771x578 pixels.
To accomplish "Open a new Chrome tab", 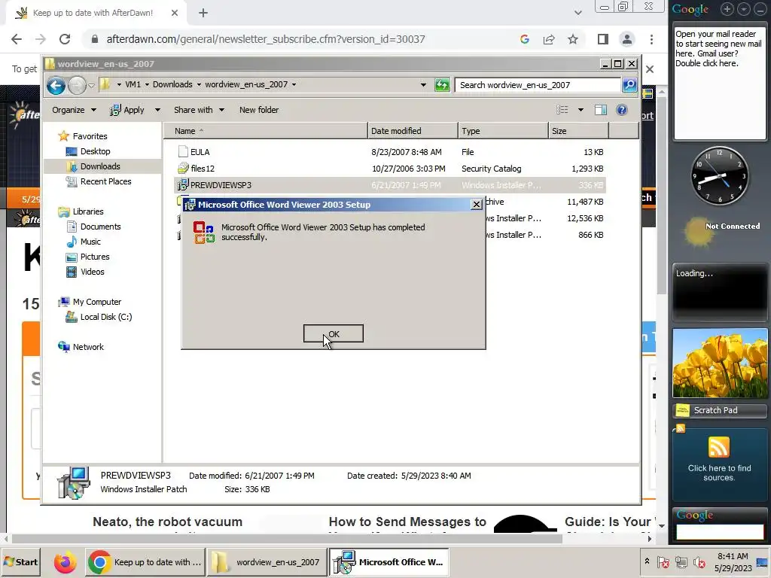I will point(203,13).
